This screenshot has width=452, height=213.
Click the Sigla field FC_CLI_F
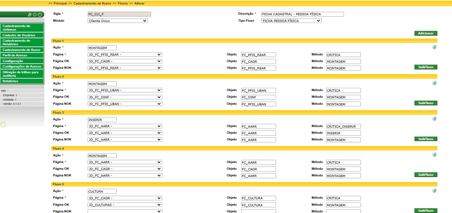point(119,14)
